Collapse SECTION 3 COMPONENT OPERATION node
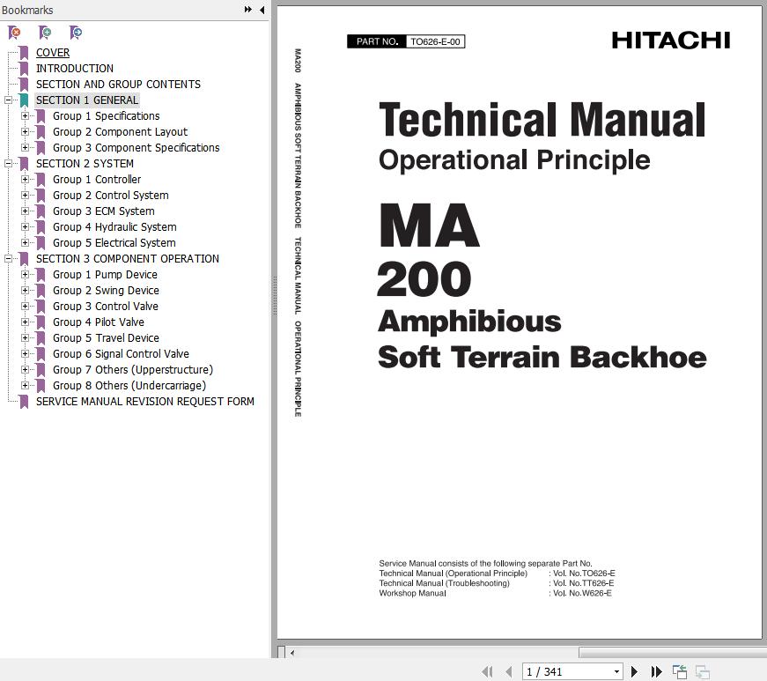767x681 pixels. pyautogui.click(x=8, y=259)
